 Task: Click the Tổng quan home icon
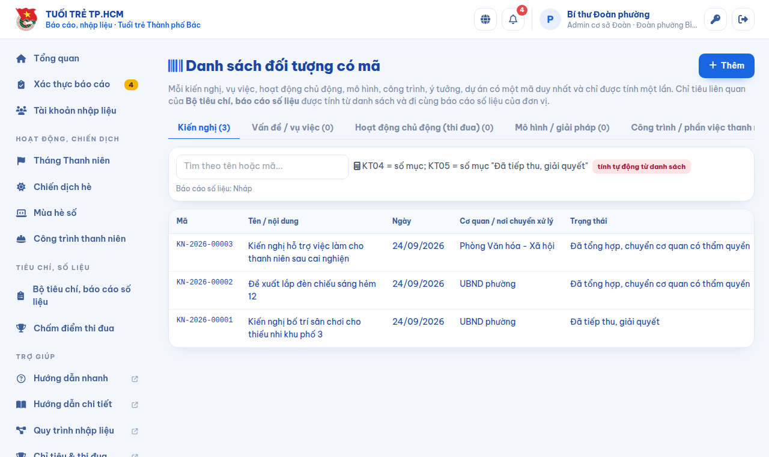pos(21,59)
